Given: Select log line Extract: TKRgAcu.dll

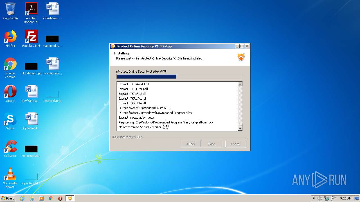Looking at the screenshot, I should pos(132,98).
